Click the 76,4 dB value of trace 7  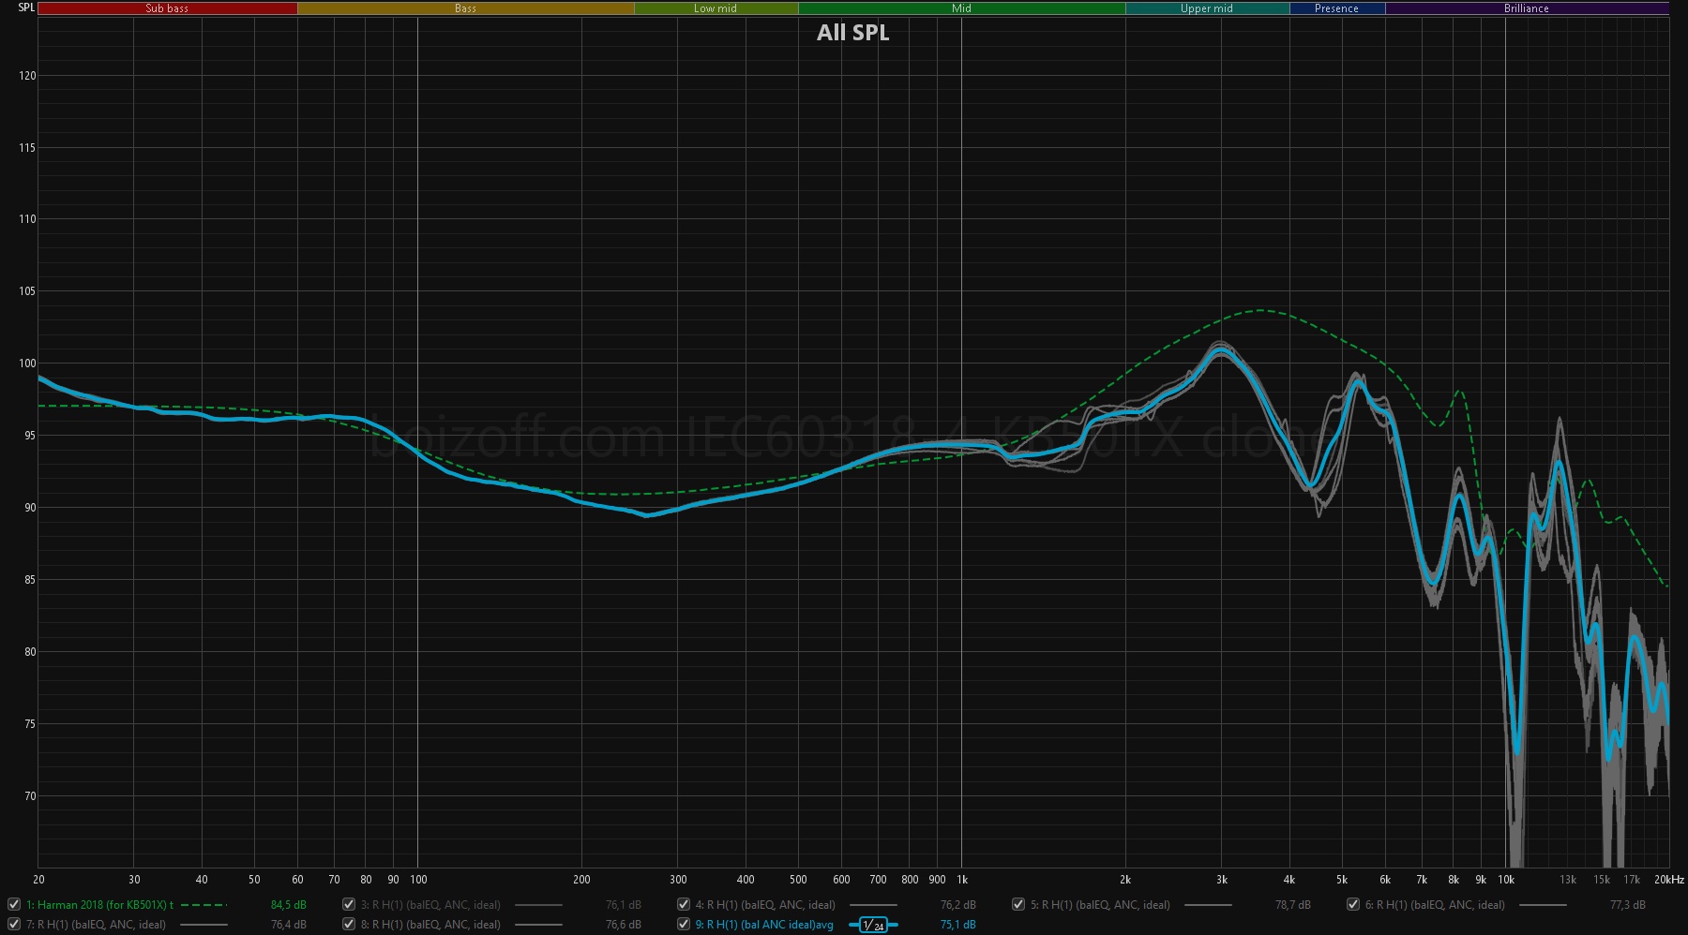coord(289,925)
